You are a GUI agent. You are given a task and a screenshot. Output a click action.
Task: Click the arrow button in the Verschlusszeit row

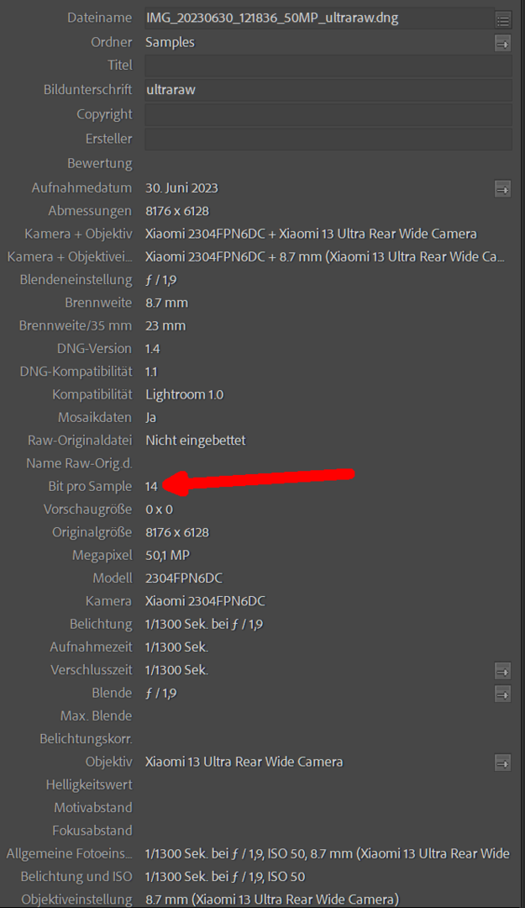pos(502,671)
